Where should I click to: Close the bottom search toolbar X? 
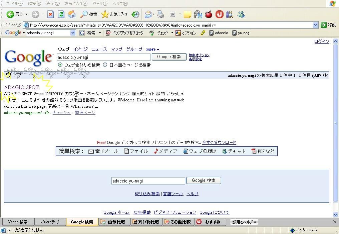pyautogui.click(x=335, y=222)
